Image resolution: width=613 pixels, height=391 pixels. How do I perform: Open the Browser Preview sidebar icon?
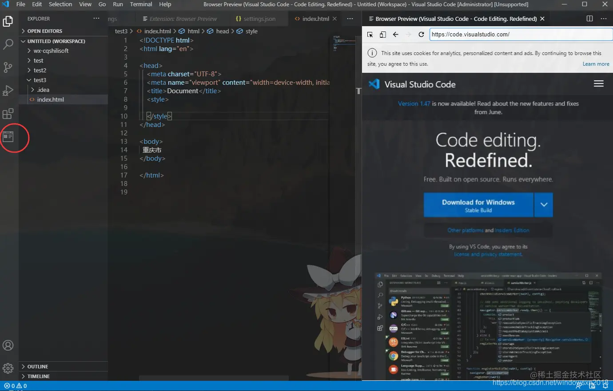click(8, 137)
